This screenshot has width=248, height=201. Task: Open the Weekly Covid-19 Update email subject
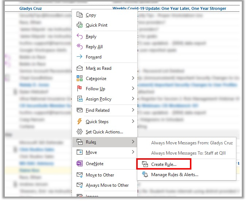point(169,8)
